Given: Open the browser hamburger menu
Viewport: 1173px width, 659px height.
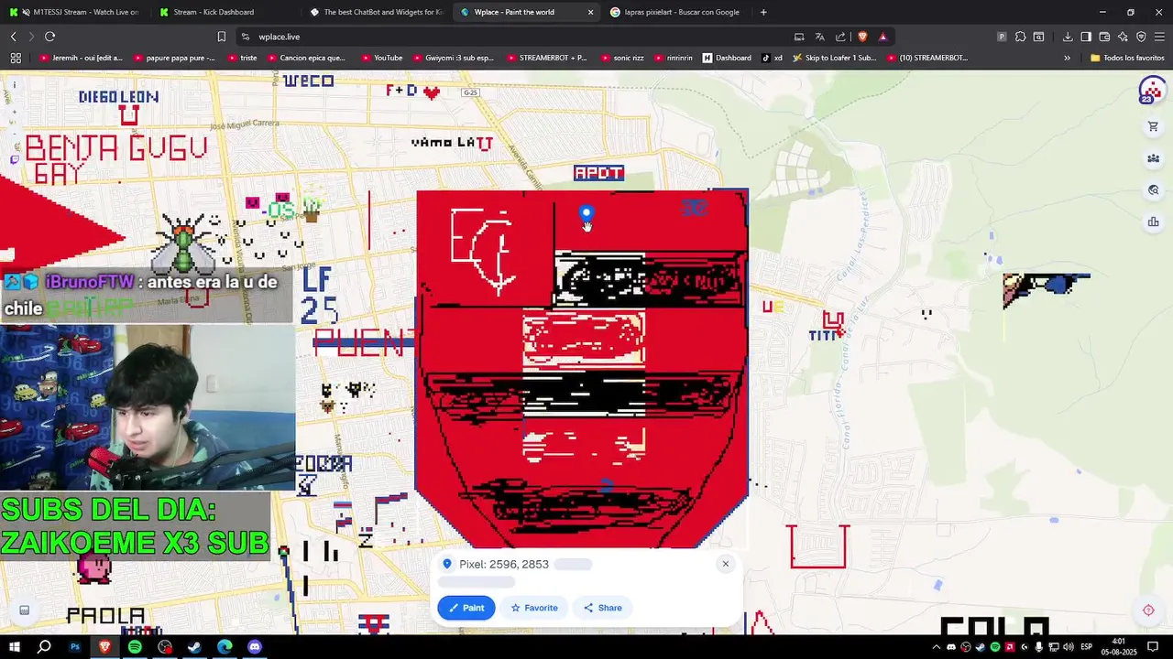Looking at the screenshot, I should point(1159,37).
